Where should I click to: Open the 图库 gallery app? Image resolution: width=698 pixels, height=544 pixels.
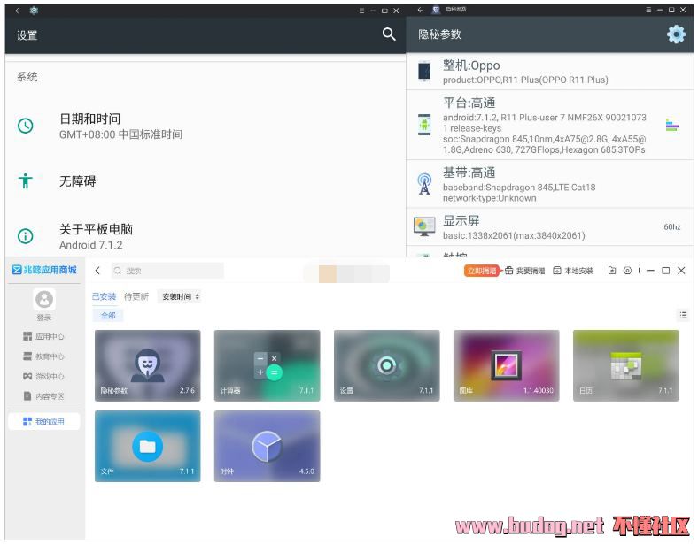click(506, 364)
